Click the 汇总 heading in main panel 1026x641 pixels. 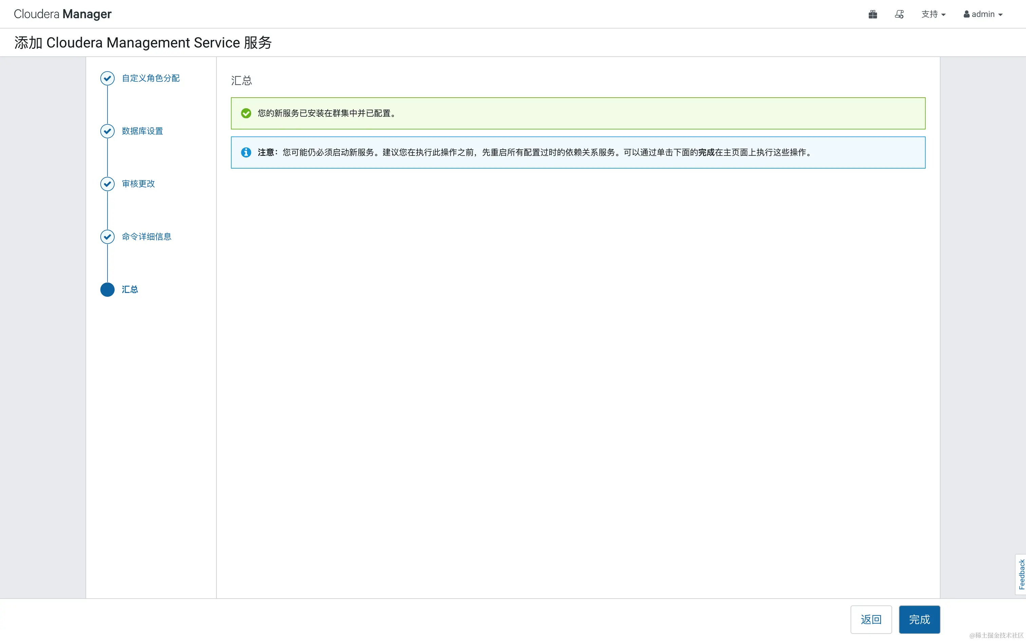point(241,81)
